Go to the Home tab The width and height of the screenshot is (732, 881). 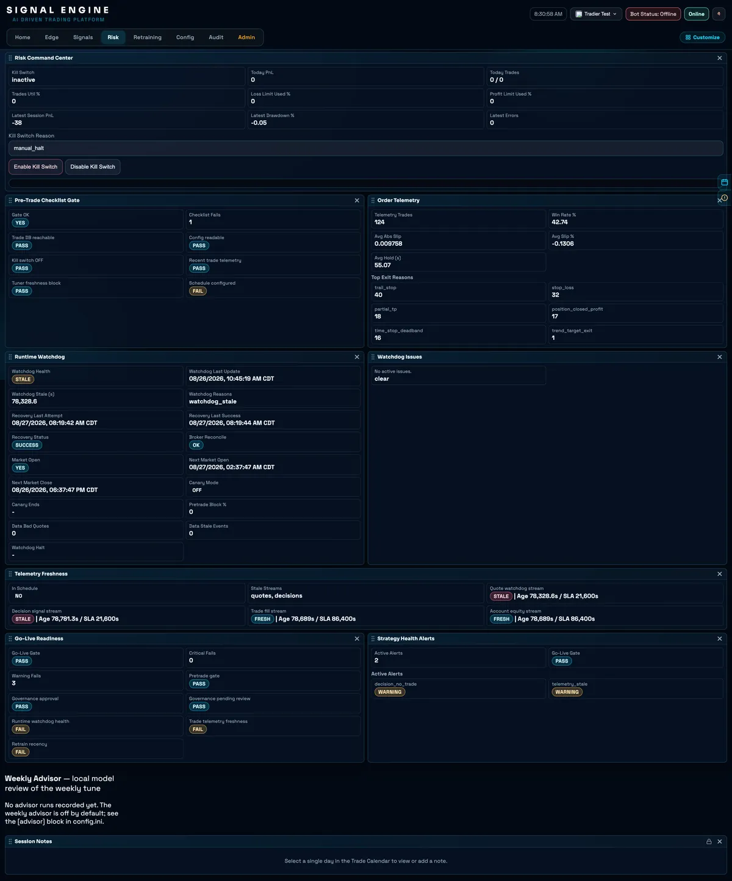click(x=23, y=37)
